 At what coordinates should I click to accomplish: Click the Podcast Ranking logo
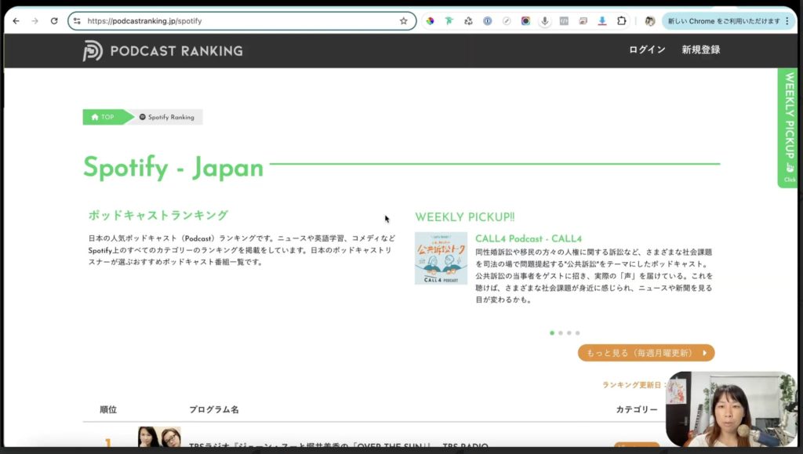tap(163, 51)
